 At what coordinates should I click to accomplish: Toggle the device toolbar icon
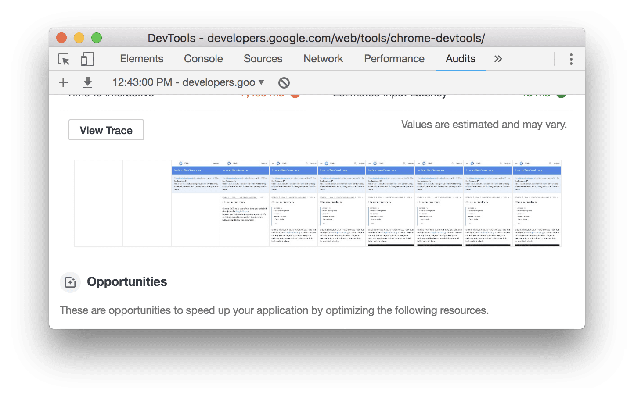[x=87, y=59]
